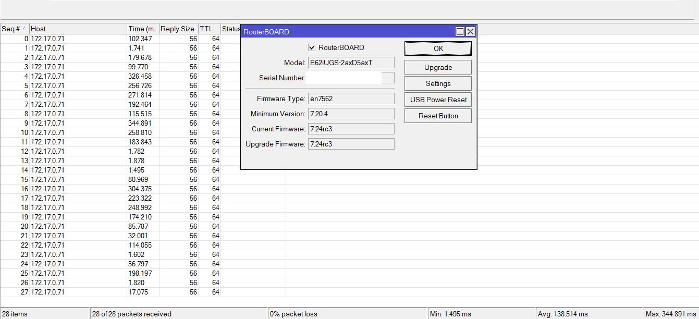Select ping row with time 32.001
Viewport: 699px width, 319px height.
coord(143,236)
